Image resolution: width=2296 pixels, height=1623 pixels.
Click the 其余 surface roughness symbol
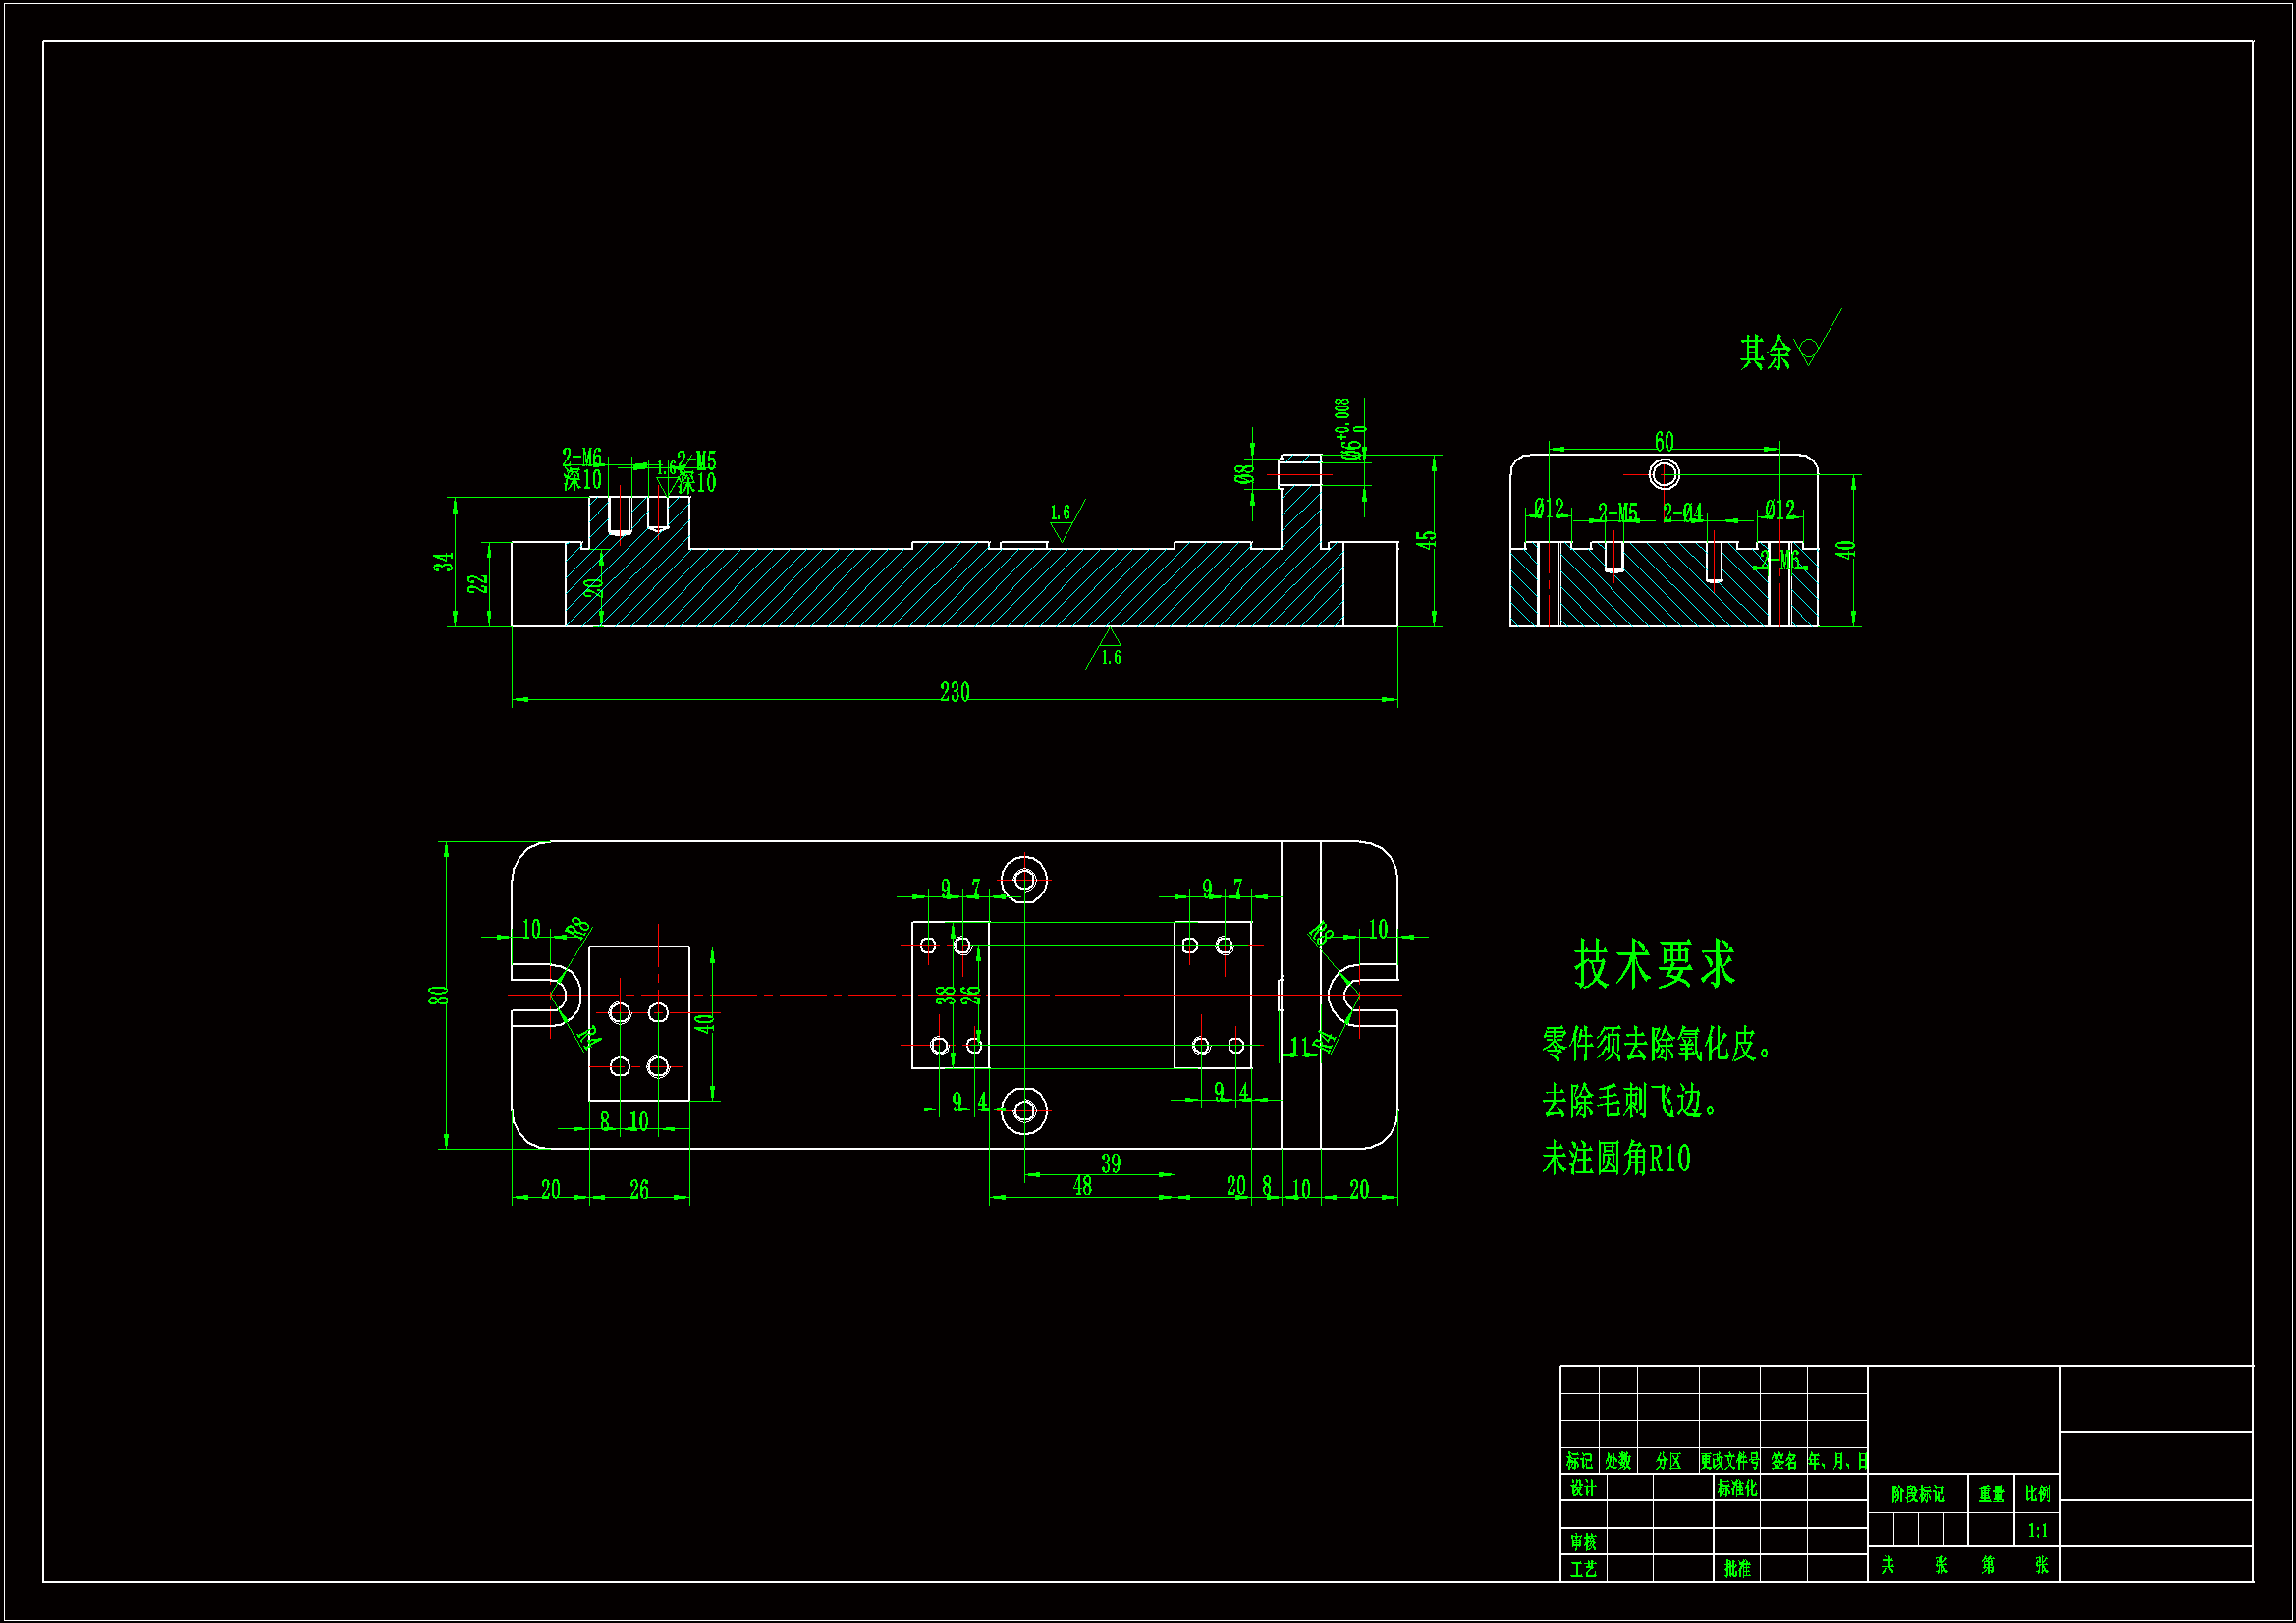click(1809, 350)
